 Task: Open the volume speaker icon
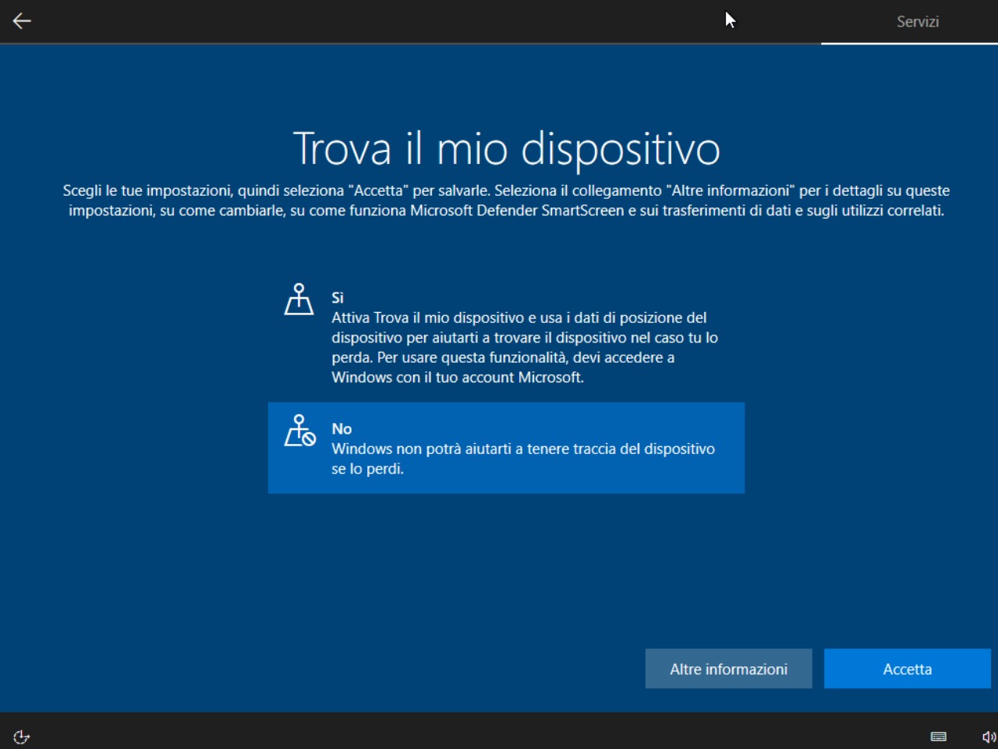[989, 737]
